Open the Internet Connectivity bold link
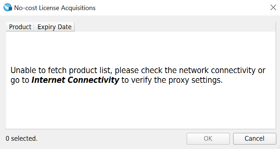Viewport: 280px width, 149px height. click(x=75, y=80)
